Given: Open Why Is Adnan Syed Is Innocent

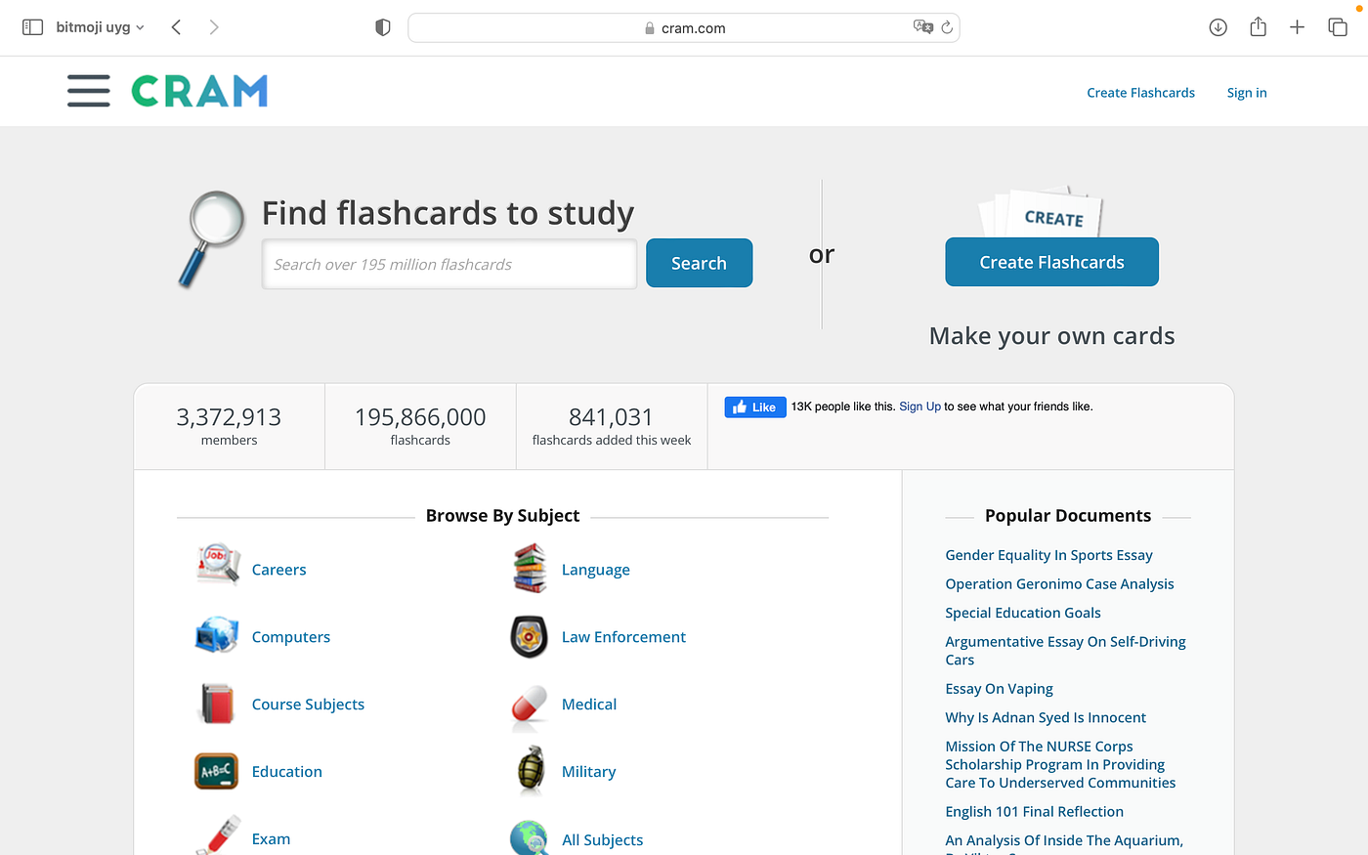Looking at the screenshot, I should pyautogui.click(x=1046, y=717).
